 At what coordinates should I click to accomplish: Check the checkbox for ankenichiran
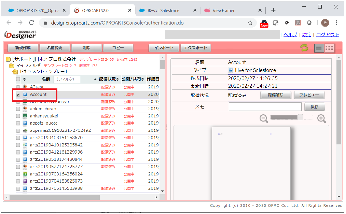coord(18,109)
